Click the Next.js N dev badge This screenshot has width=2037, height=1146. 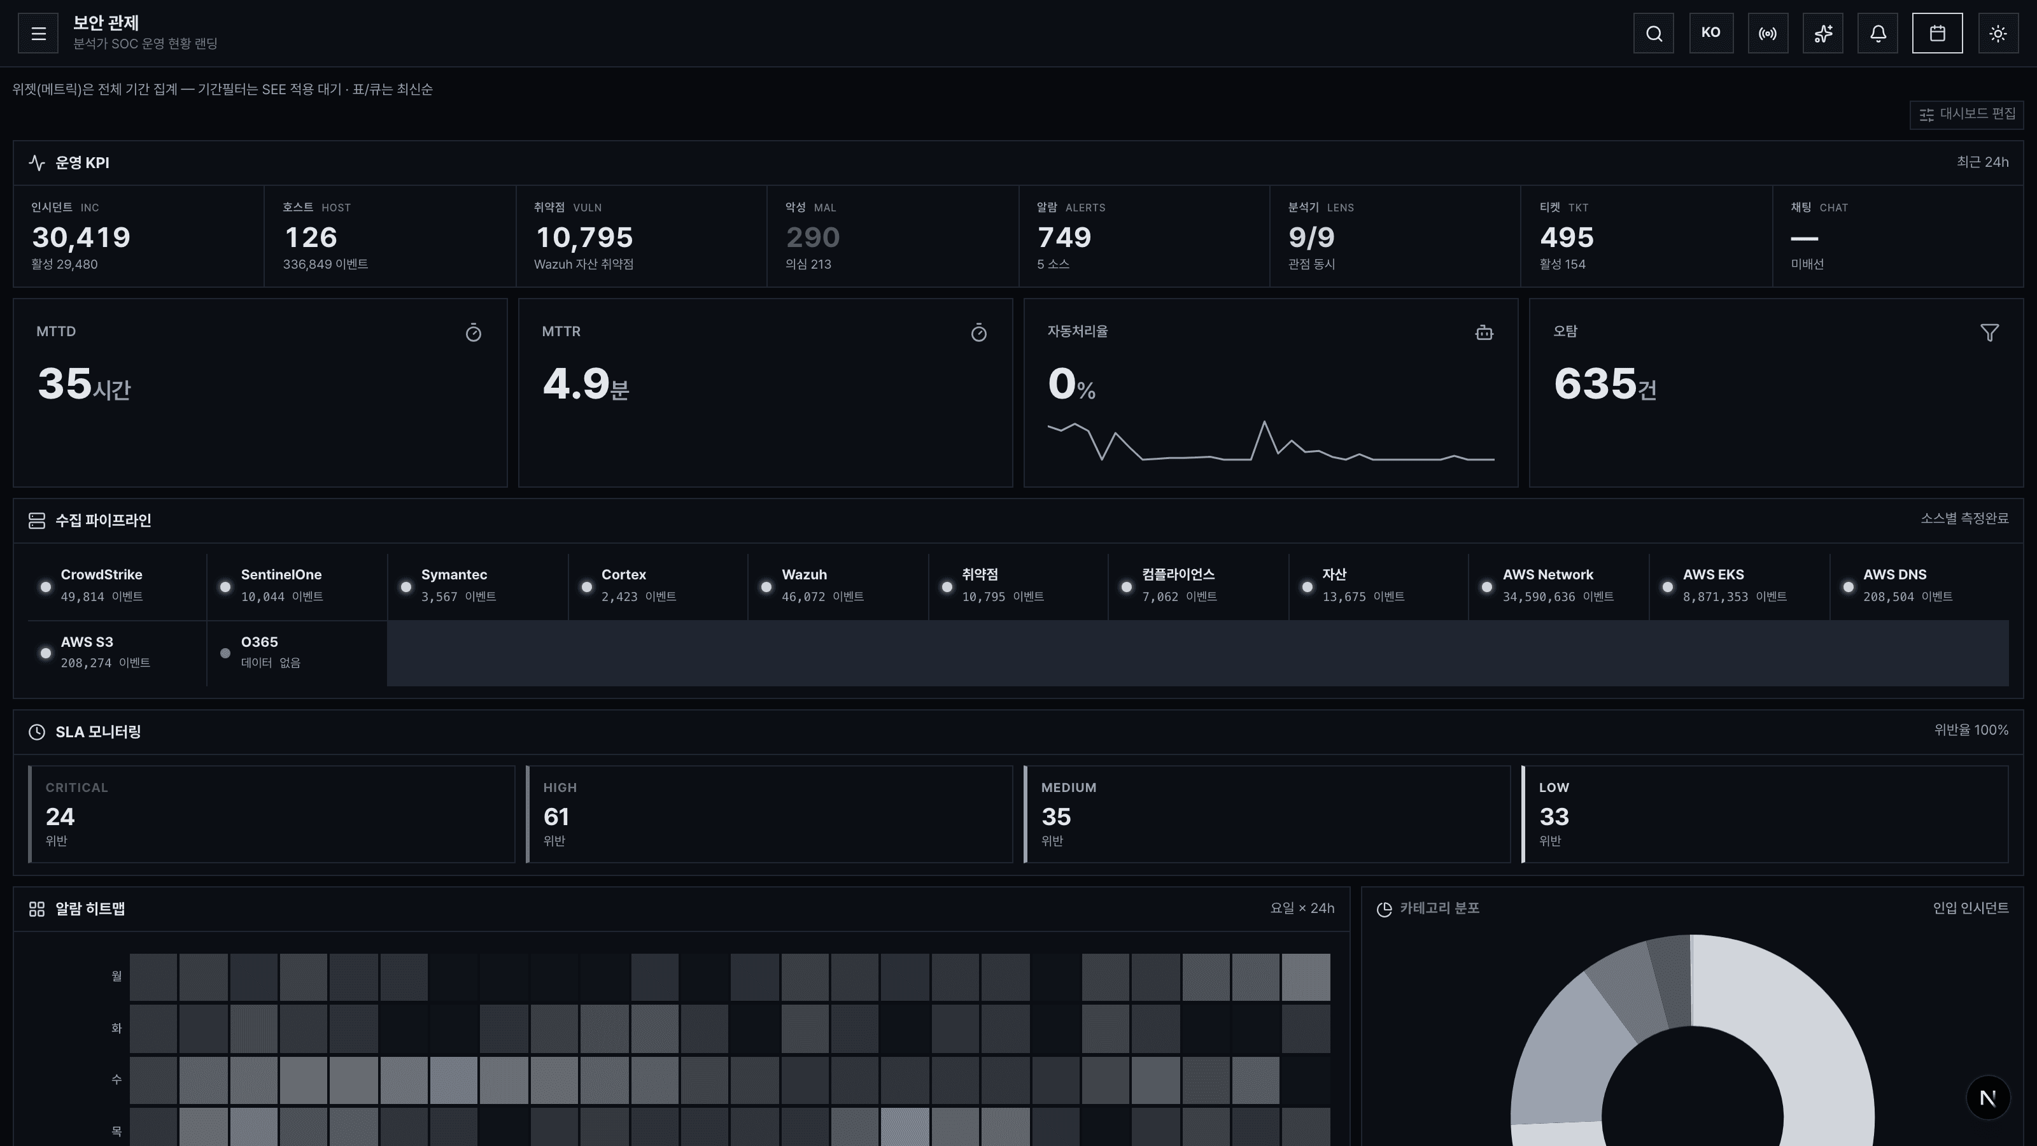click(1988, 1097)
